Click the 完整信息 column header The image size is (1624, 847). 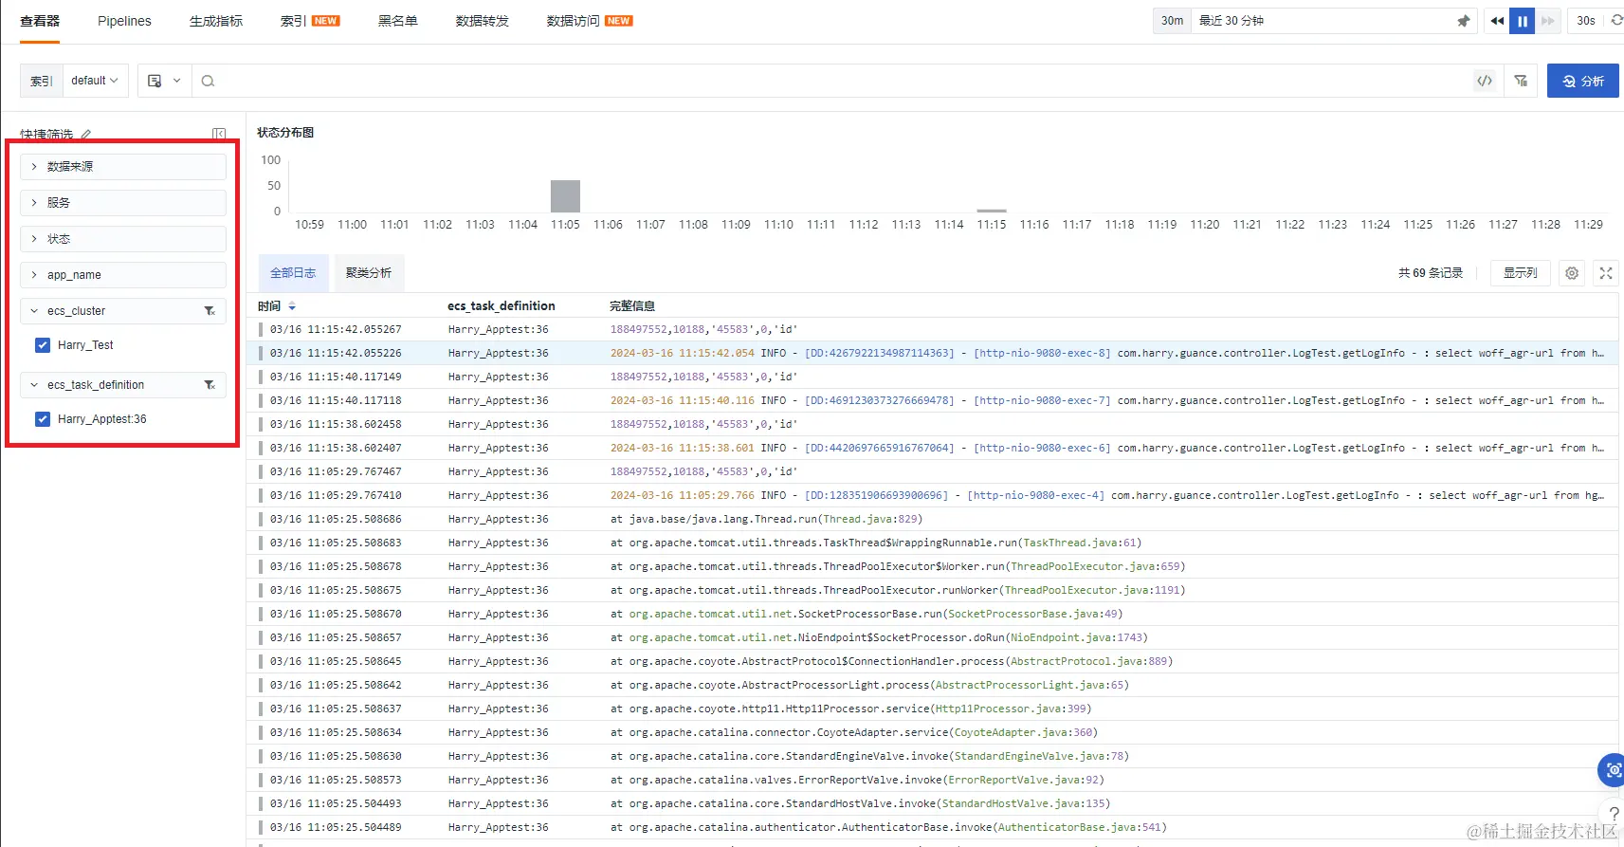pos(632,306)
